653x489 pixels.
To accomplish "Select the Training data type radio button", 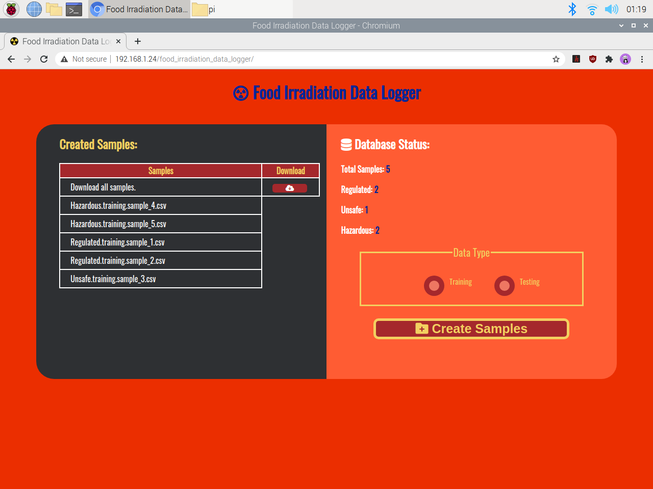I will tap(434, 285).
